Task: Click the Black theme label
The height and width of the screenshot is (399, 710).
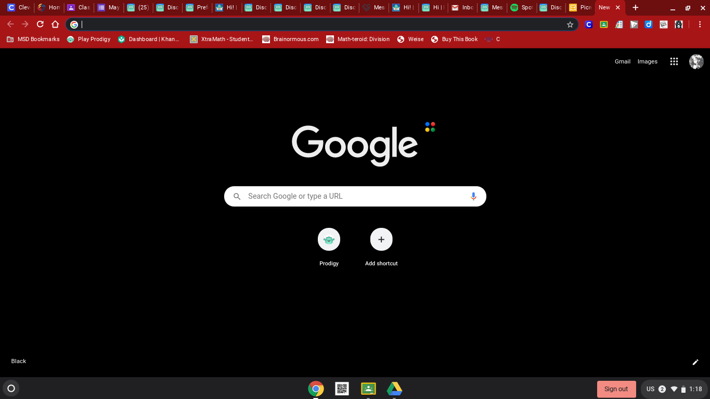Action: (19, 361)
